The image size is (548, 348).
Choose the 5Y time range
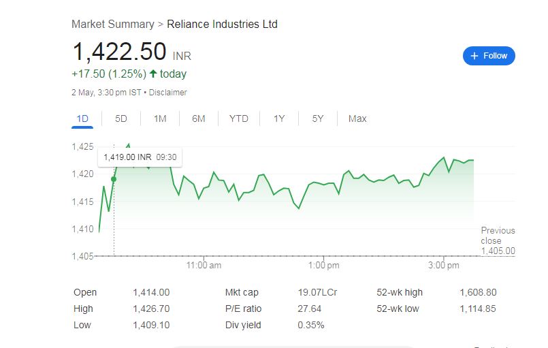coord(318,118)
